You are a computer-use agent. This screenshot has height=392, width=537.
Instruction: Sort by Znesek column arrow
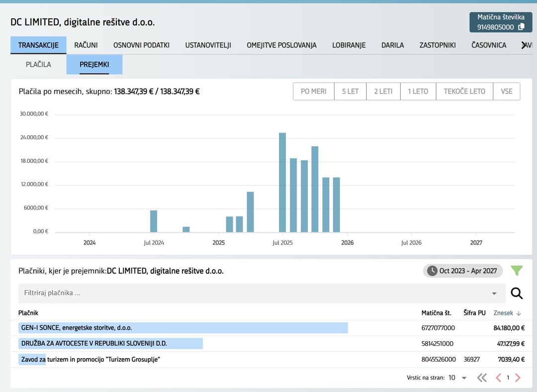point(519,313)
